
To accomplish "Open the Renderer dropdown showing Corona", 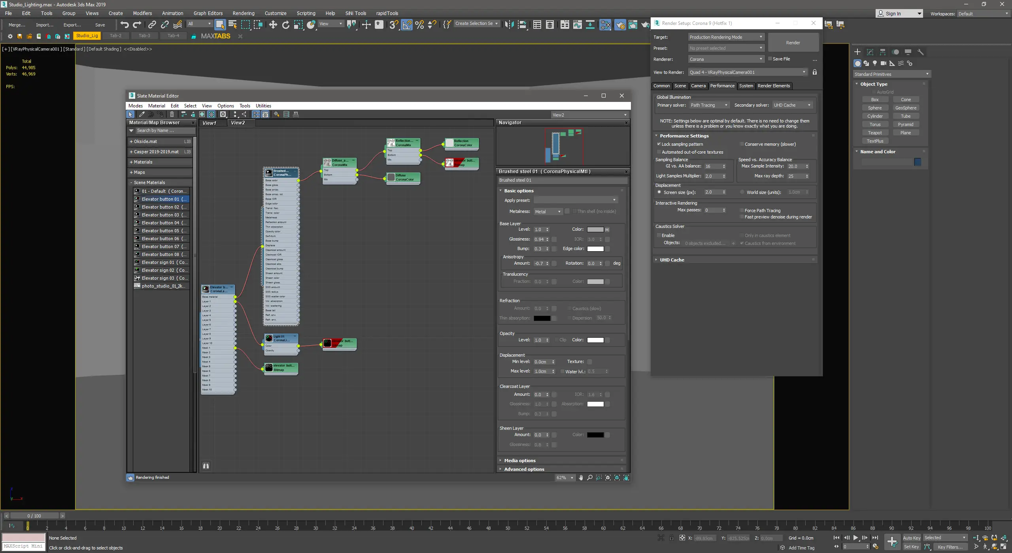I will pyautogui.click(x=725, y=59).
